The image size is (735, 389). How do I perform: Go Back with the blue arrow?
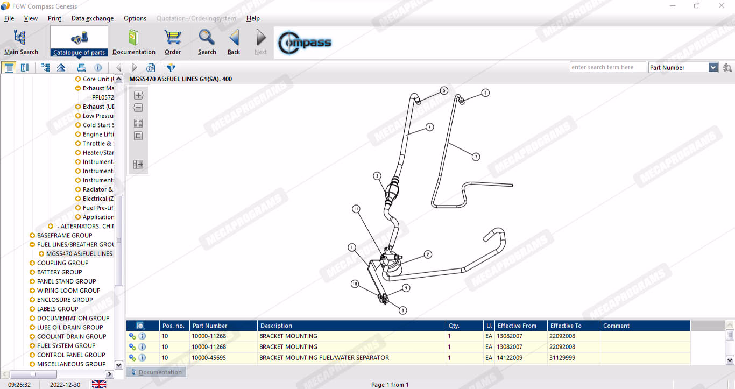coord(234,43)
